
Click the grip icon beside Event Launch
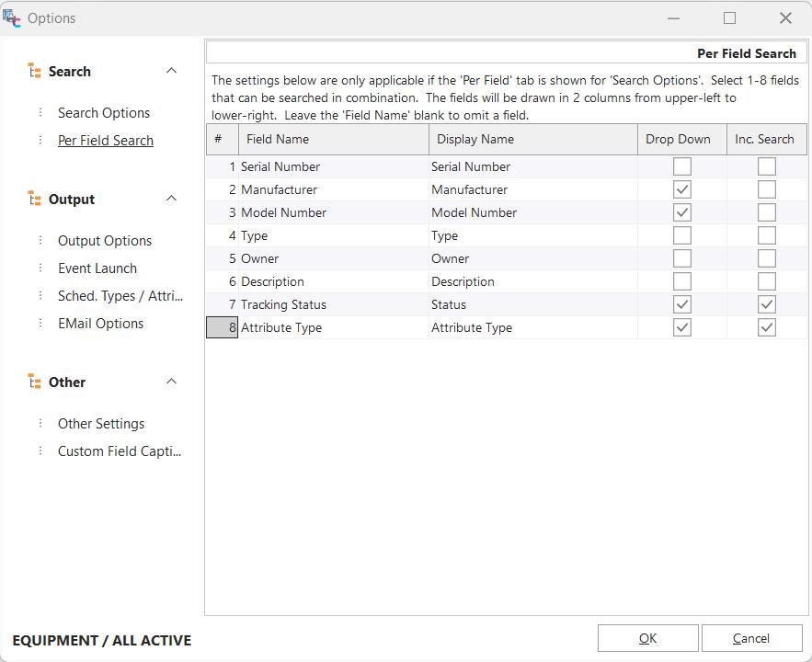(40, 268)
